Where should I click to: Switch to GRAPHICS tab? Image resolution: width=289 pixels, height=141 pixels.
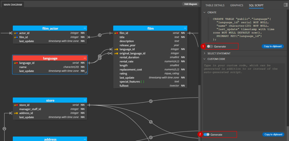[x=237, y=5]
